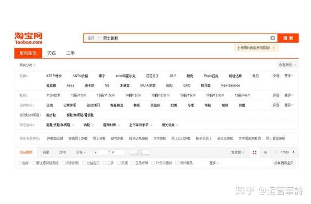Sort results by 信用
This screenshot has width=311, height=204.
(62, 152)
